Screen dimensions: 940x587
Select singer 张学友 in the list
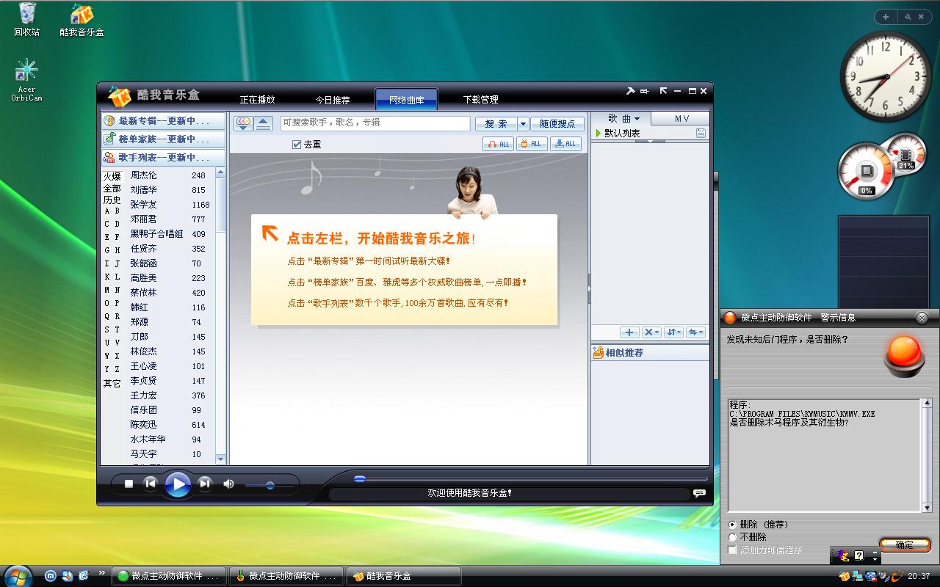coord(143,205)
